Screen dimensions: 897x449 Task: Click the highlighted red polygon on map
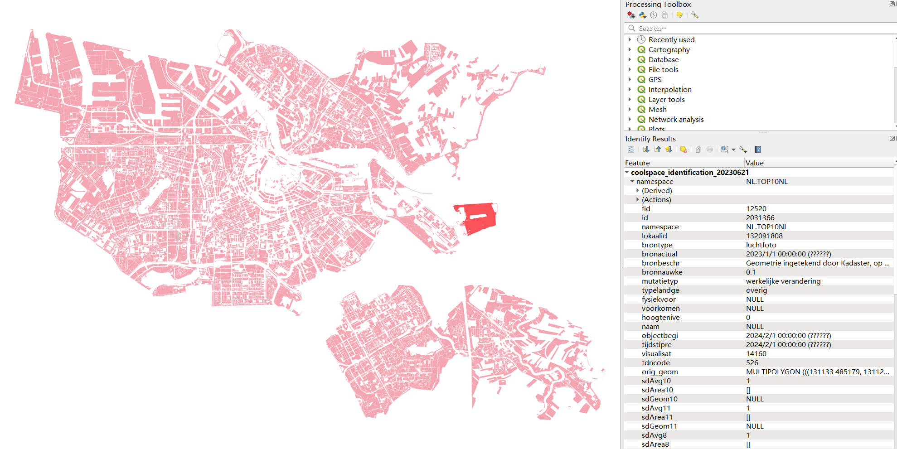tap(479, 218)
